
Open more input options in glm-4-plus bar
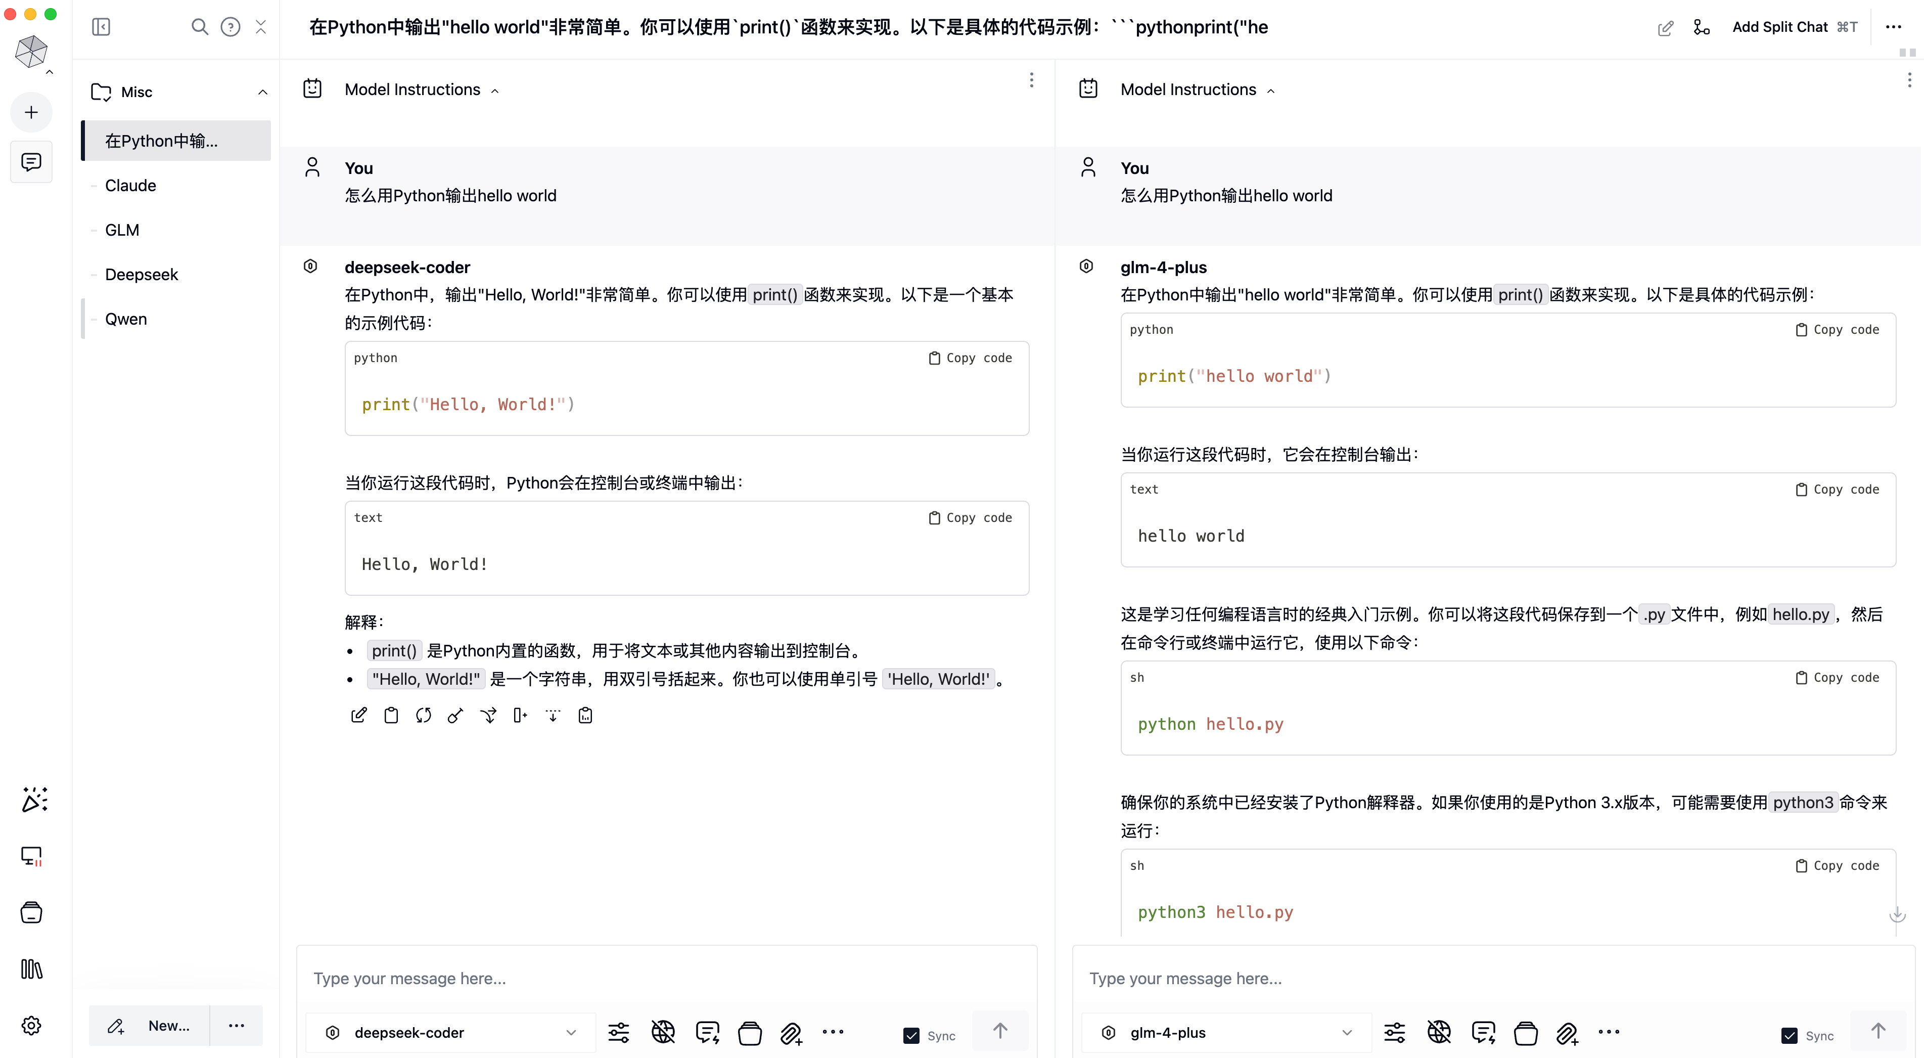[x=1609, y=1032]
